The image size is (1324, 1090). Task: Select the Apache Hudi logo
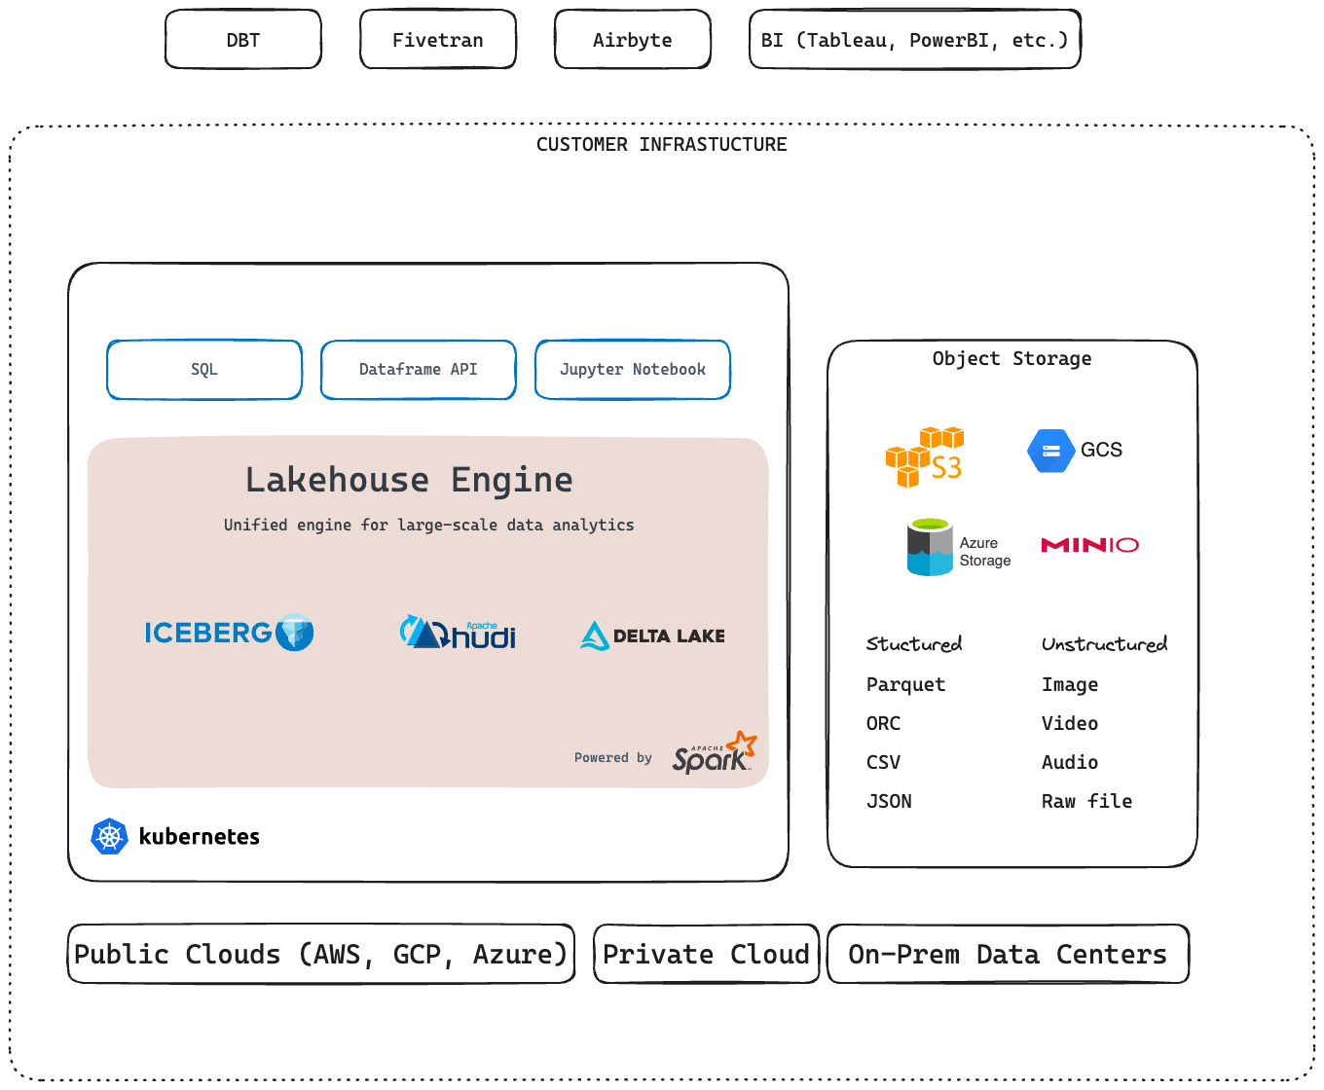point(458,633)
